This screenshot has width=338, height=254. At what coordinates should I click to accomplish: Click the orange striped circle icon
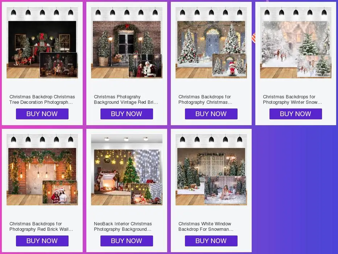coord(253,38)
